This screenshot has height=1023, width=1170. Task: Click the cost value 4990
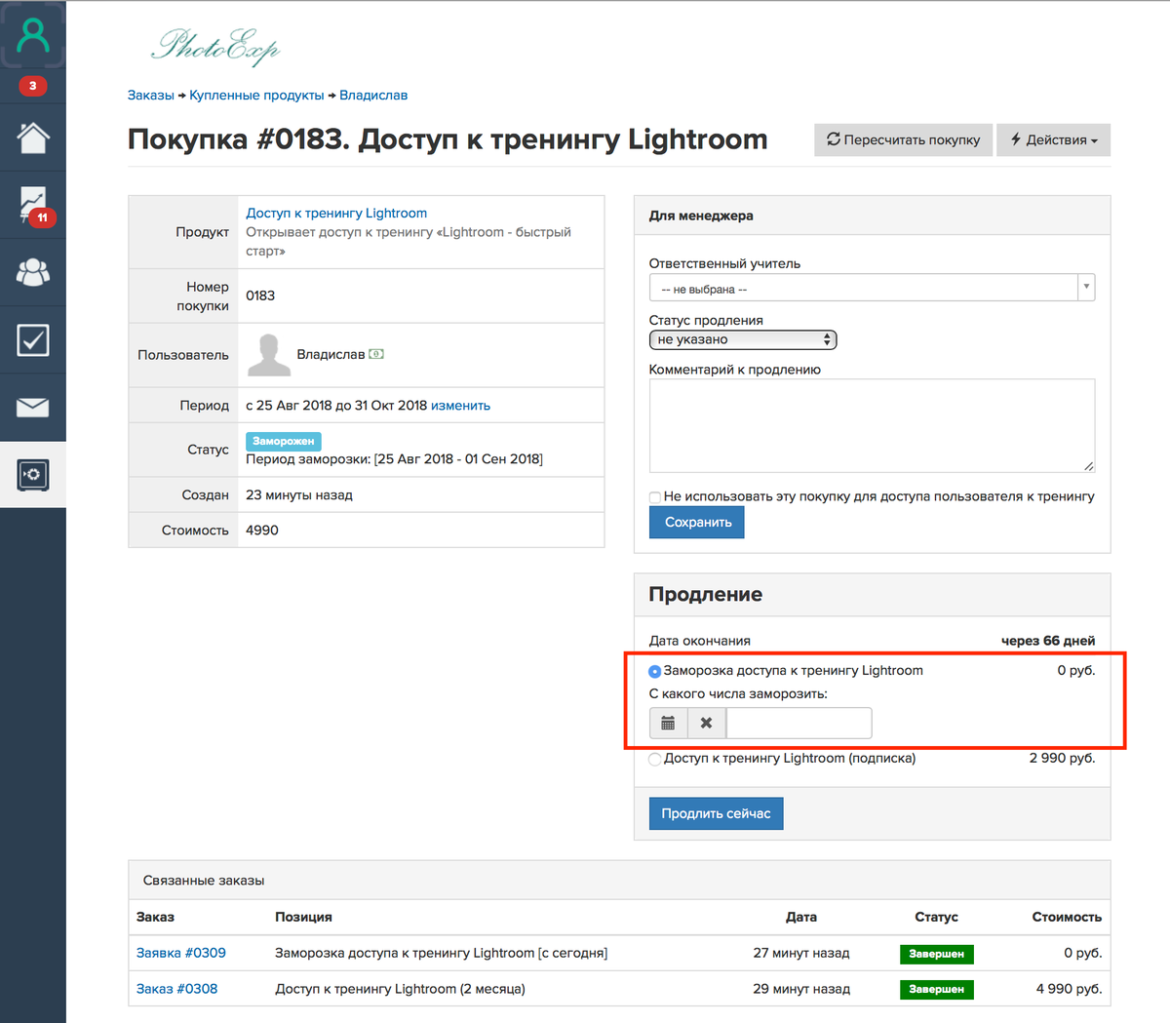[x=262, y=530]
